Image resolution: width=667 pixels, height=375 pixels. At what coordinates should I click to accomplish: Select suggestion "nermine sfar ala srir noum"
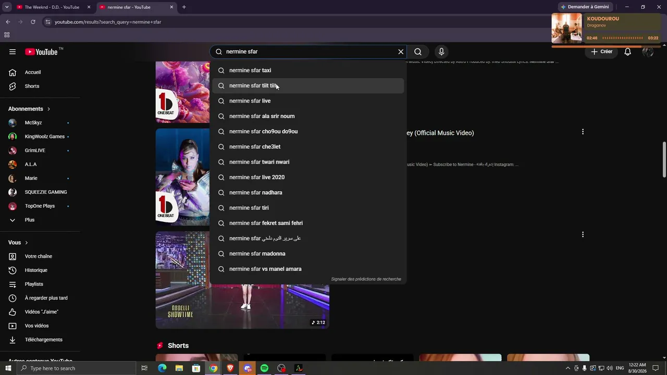coord(308,116)
